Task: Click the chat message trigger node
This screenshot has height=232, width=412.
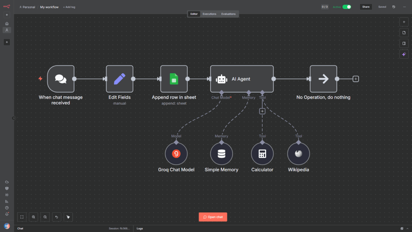Action: click(x=61, y=79)
